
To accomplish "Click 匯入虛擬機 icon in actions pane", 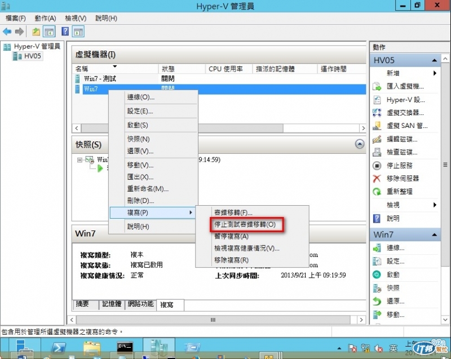I will (x=377, y=86).
